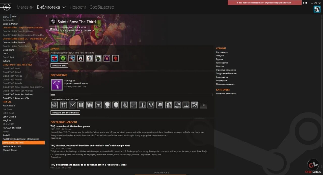This screenshot has width=323, height=175.
Task: Select Dota 2 in library
Action: tap(6, 54)
